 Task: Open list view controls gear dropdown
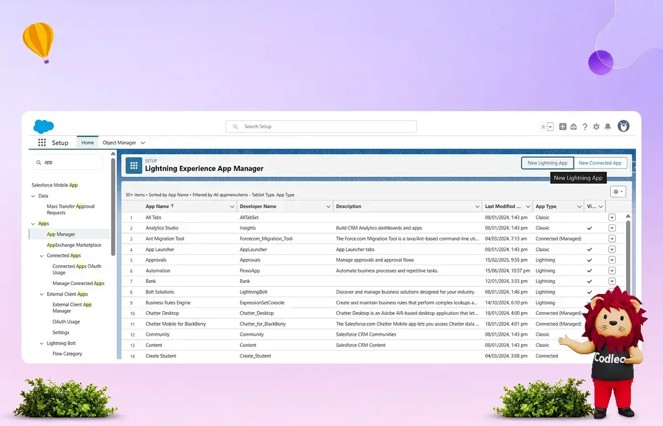point(618,192)
